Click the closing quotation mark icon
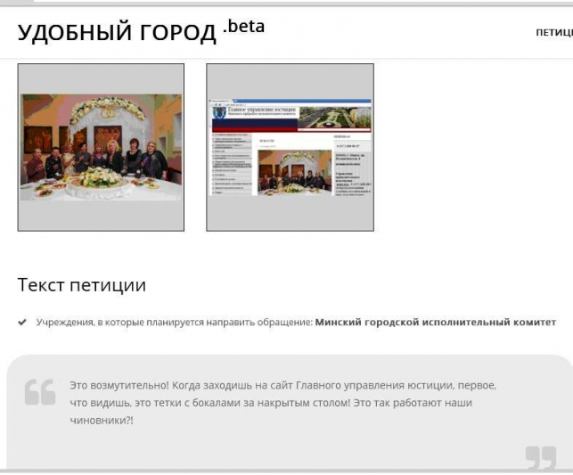The height and width of the screenshot is (475, 573). pos(540,458)
